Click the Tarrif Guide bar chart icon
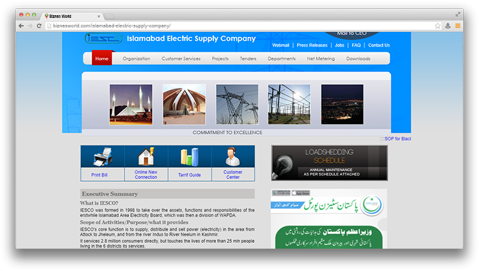This screenshot has width=479, height=271. point(190,157)
